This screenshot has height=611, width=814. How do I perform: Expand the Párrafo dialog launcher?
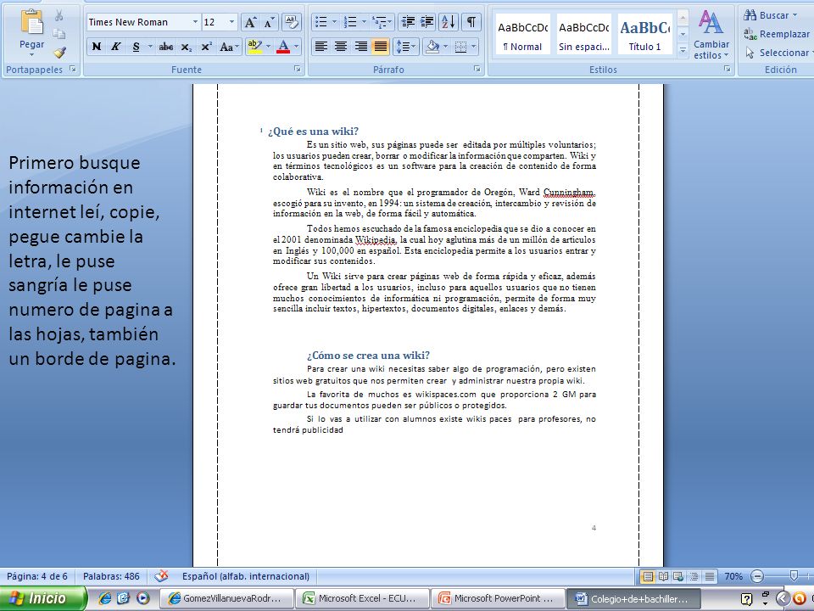coord(477,69)
